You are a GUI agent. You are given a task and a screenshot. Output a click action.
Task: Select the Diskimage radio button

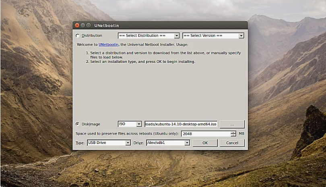click(x=78, y=124)
